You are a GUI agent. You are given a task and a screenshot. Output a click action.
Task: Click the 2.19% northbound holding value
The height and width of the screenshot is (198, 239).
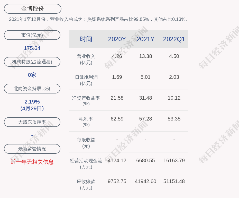pyautogui.click(x=32, y=102)
